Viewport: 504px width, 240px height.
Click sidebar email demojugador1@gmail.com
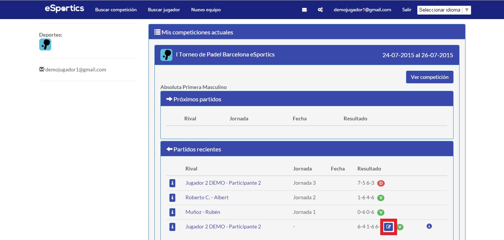pos(76,70)
